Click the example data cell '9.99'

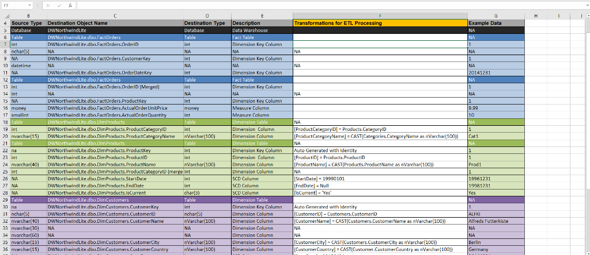pyautogui.click(x=496, y=108)
